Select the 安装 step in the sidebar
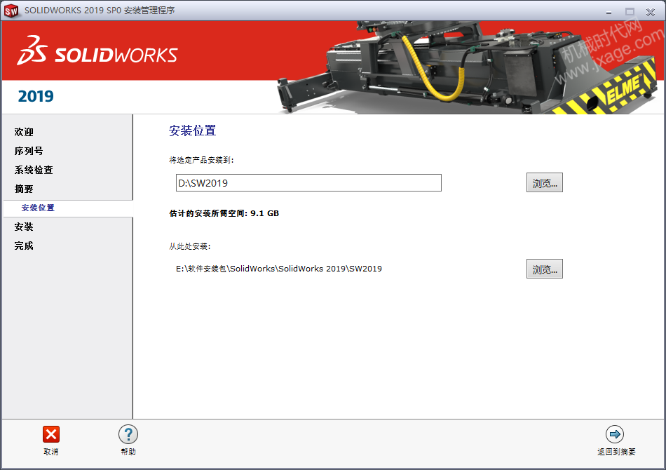The width and height of the screenshot is (666, 470). point(24,227)
